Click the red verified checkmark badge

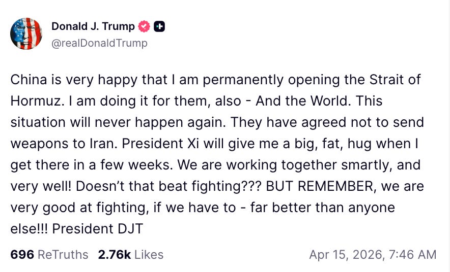[144, 26]
